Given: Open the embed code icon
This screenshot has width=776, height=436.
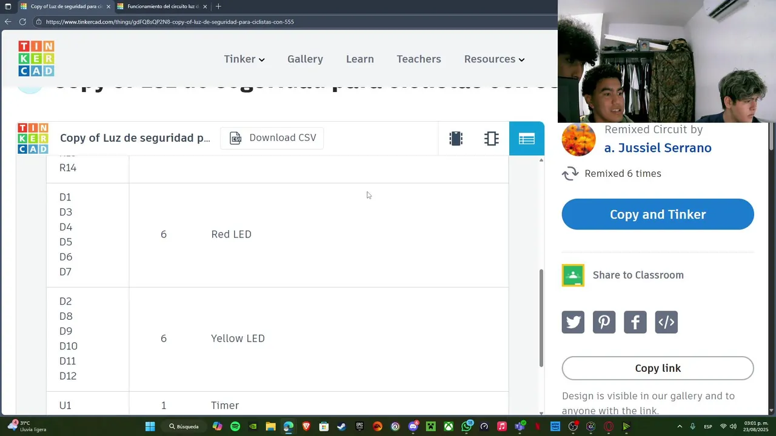Looking at the screenshot, I should point(666,322).
